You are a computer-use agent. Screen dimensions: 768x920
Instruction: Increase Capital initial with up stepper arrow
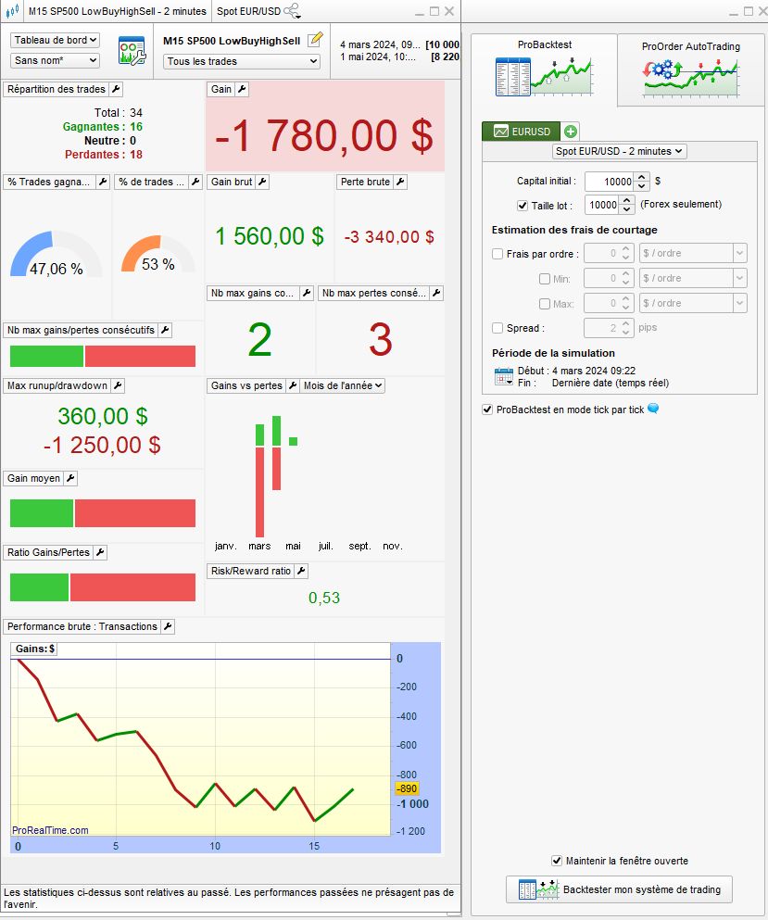[642, 177]
